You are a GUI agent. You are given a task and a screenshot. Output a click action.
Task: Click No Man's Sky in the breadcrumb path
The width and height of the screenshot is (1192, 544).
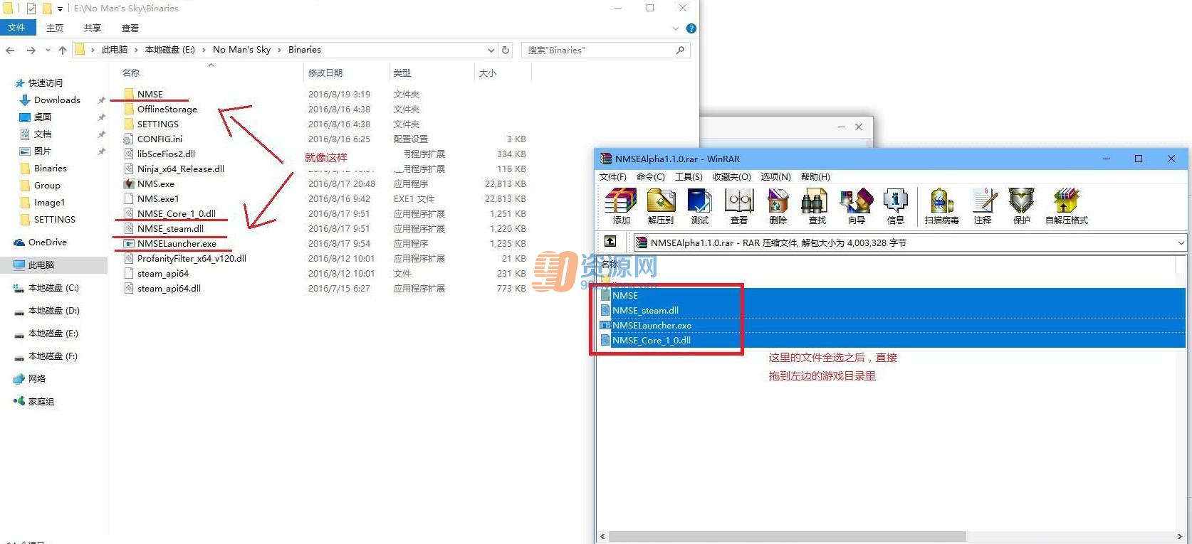pos(241,50)
